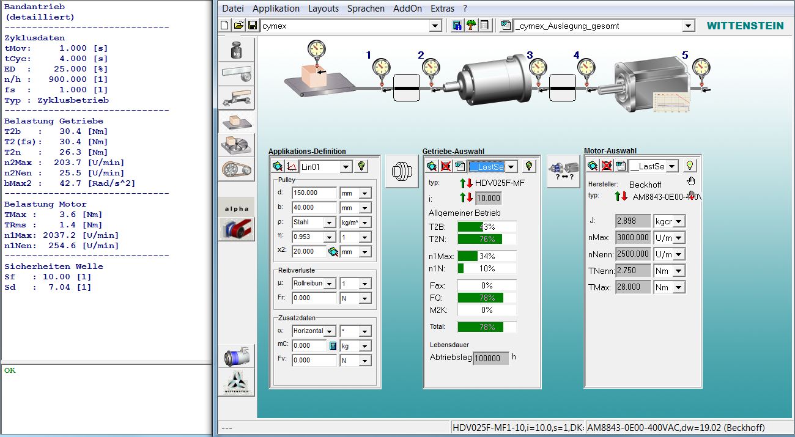Open the Extras menu
The image size is (795, 437).
pos(442,9)
